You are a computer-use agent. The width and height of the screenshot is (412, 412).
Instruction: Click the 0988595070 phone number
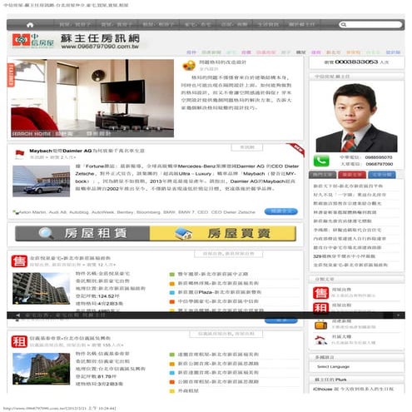coord(379,157)
